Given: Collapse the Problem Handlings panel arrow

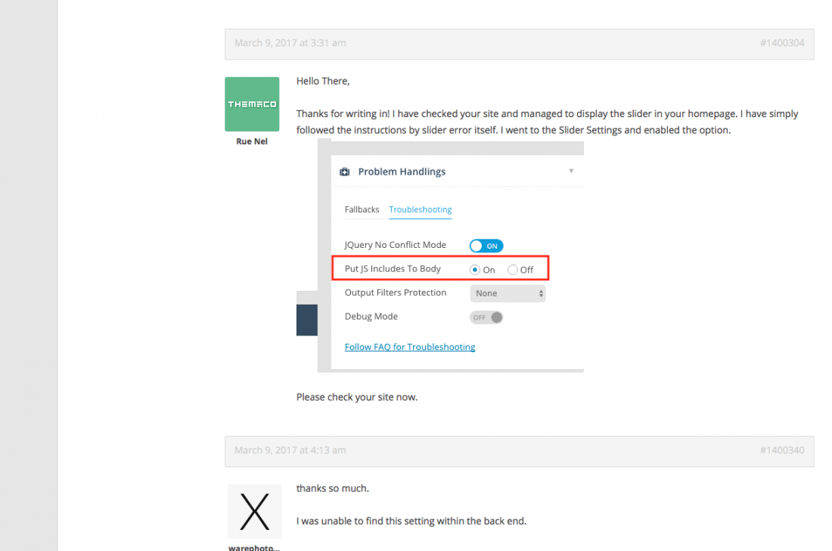Looking at the screenshot, I should (x=571, y=171).
